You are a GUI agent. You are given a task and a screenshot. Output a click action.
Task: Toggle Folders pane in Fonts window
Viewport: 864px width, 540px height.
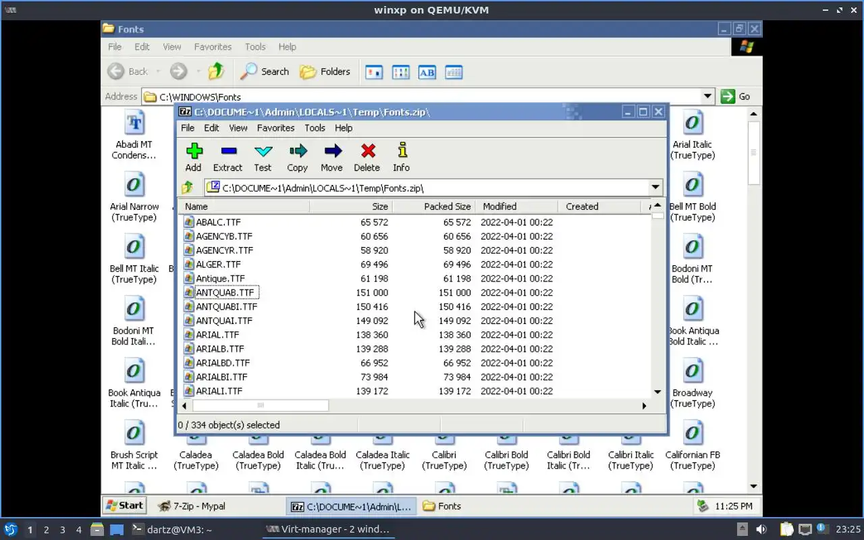pyautogui.click(x=325, y=72)
